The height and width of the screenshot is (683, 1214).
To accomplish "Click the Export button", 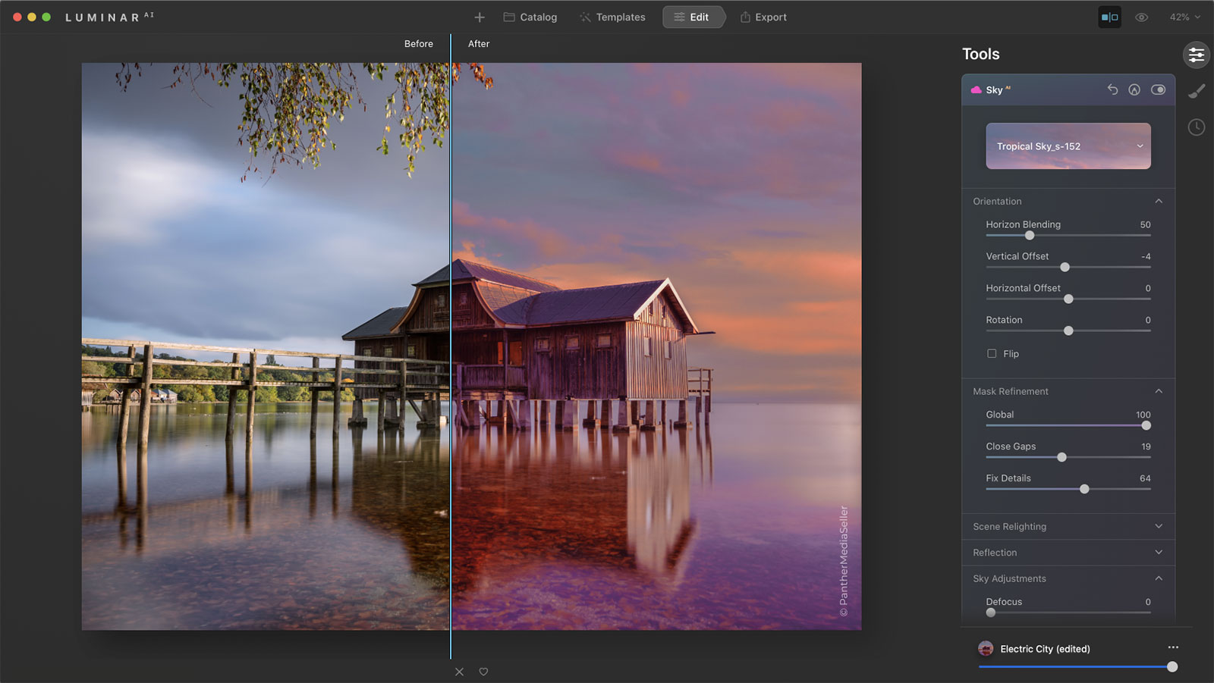I will [x=763, y=17].
